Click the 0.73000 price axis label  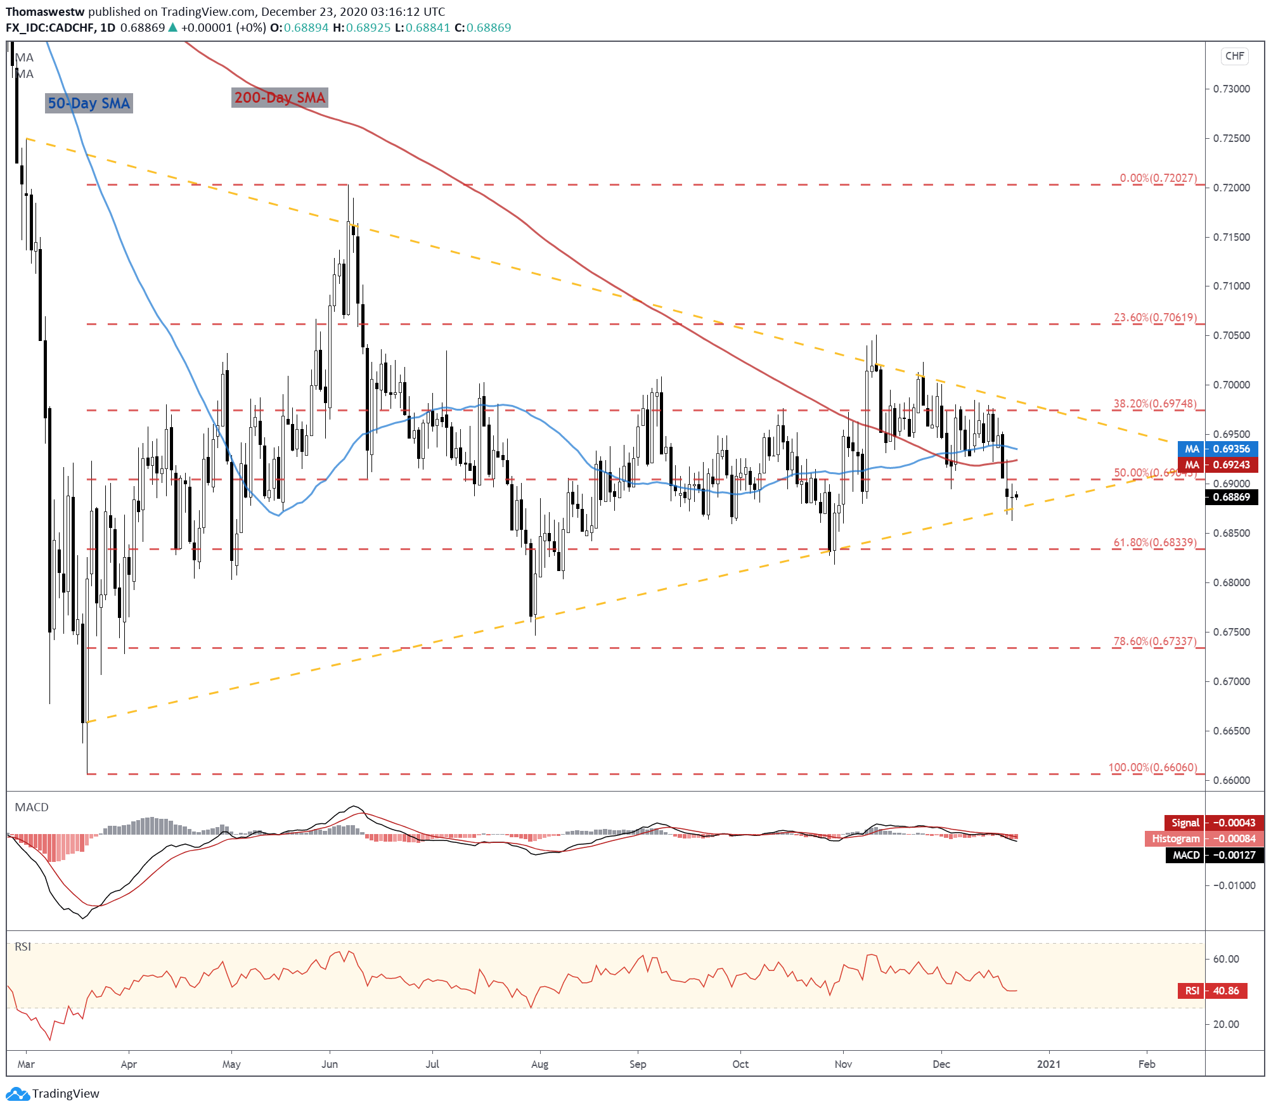click(1231, 89)
